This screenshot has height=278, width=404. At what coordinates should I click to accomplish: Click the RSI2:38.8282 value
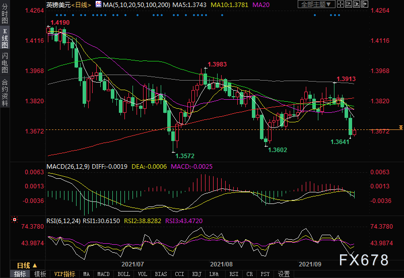(x=143, y=221)
